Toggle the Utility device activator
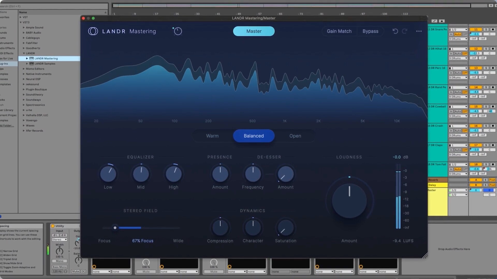Viewport: 497px width, 279px height. coord(53,226)
